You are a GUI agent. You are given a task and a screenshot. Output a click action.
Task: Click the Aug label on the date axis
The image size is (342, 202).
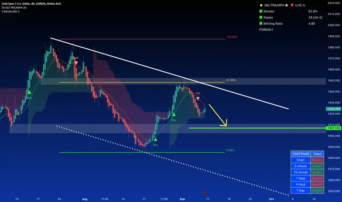(x=85, y=199)
